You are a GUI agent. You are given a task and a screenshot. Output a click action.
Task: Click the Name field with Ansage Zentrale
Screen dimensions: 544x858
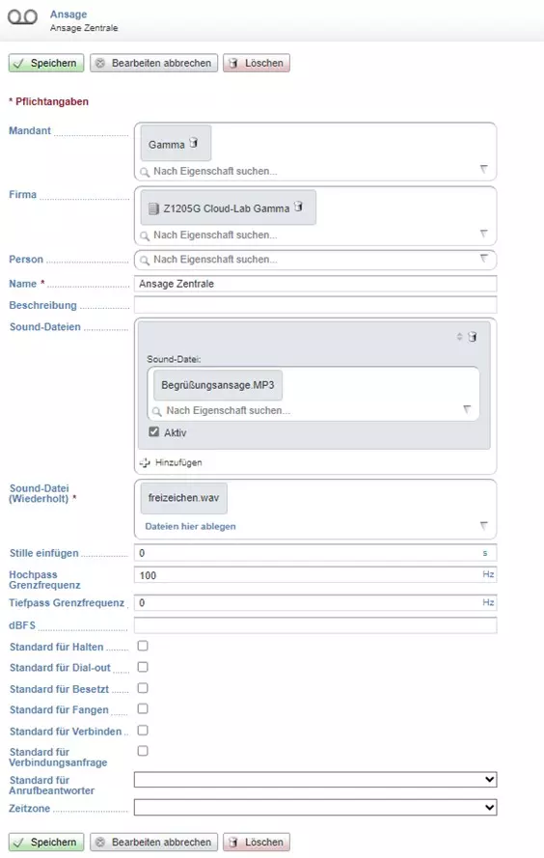pos(315,284)
